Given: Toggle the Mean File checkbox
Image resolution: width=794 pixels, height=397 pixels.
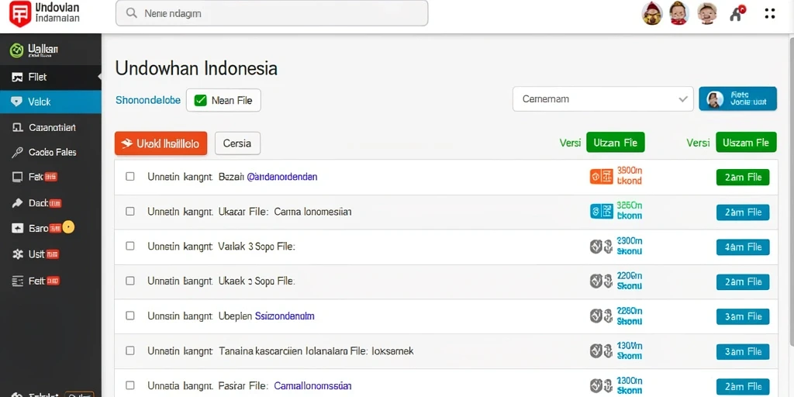Looking at the screenshot, I should coord(201,100).
